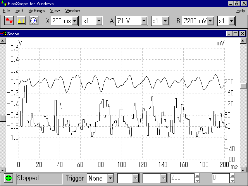Image resolution: width=248 pixels, height=186 pixels.
Task: Expand channel B 200 mV range dropdown
Action: (210, 21)
